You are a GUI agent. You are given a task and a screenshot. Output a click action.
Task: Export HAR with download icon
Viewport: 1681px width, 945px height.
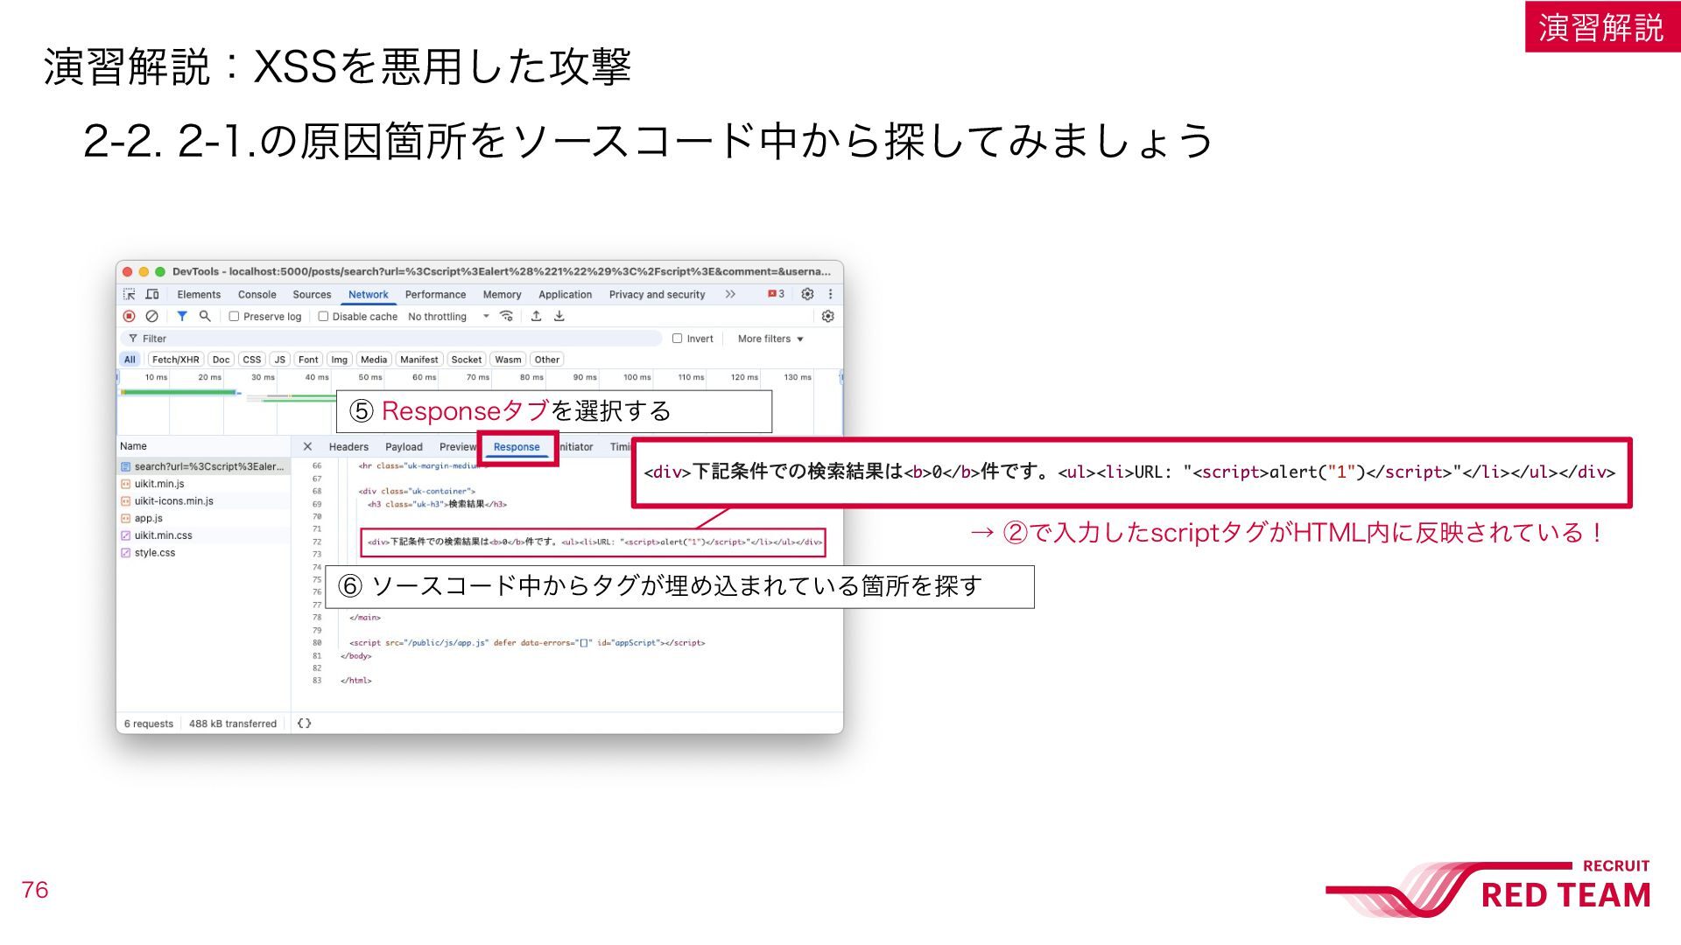(559, 317)
